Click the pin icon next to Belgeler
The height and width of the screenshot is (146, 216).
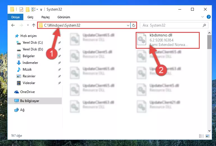59,56
